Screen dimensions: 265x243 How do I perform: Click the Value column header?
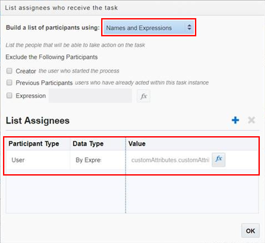pos(137,144)
